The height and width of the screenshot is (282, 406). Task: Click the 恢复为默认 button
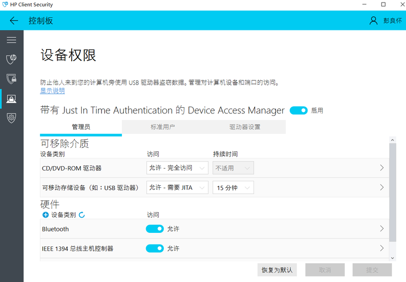click(x=277, y=270)
